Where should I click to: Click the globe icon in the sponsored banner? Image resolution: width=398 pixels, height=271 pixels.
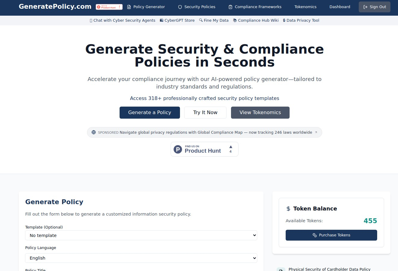click(x=94, y=132)
